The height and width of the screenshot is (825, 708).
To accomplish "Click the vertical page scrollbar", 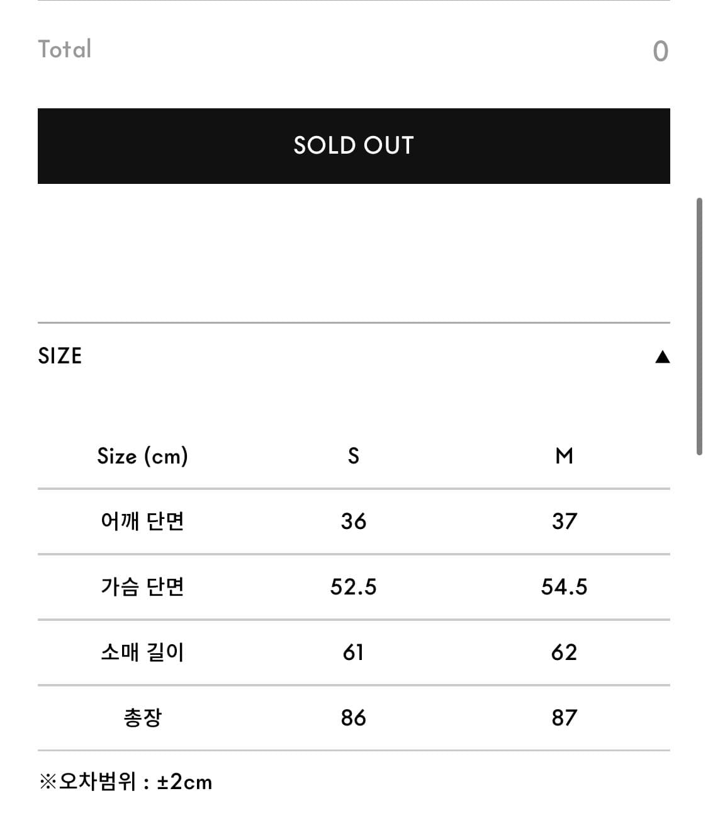I will [699, 326].
